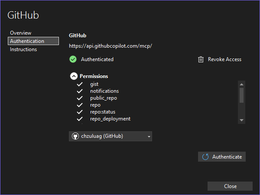Screen dimensions: 260x195
Task: Click the green Authenticated checkmark icon
Action: click(x=73, y=59)
